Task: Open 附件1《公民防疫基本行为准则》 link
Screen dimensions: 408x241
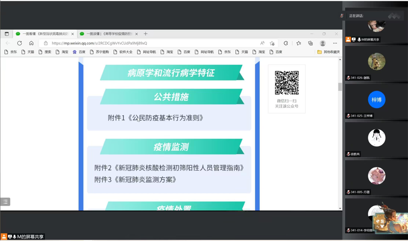Action: (155, 118)
